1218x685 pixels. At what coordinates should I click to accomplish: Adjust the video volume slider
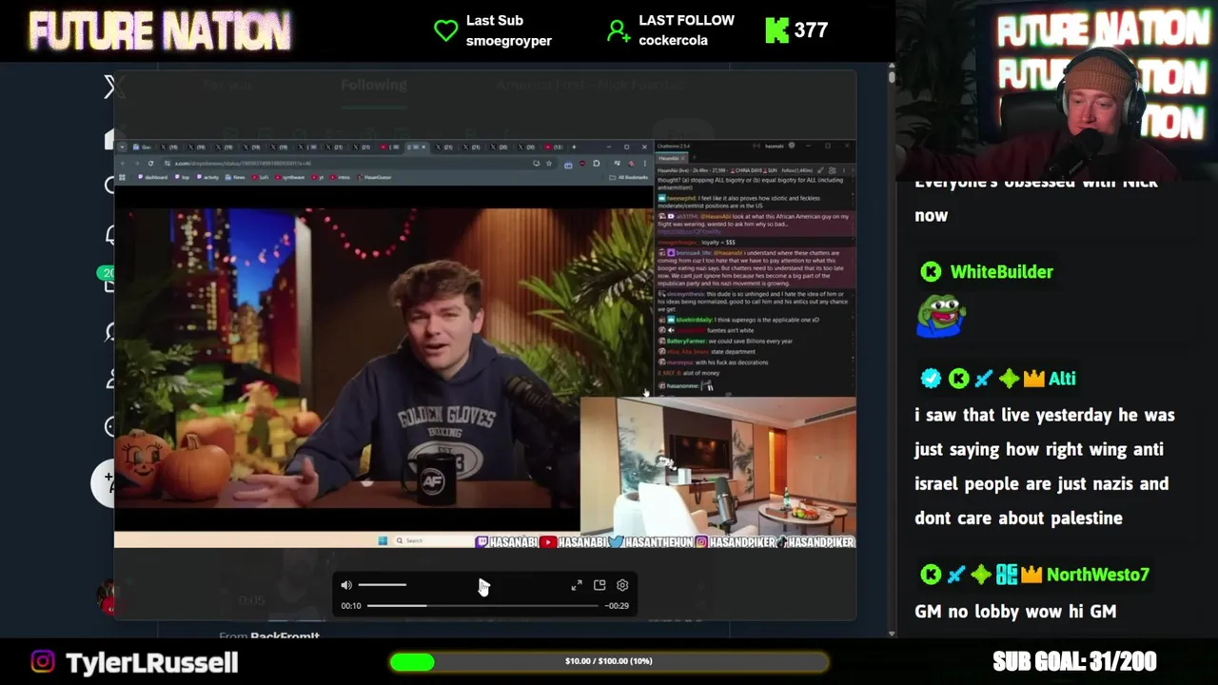382,585
